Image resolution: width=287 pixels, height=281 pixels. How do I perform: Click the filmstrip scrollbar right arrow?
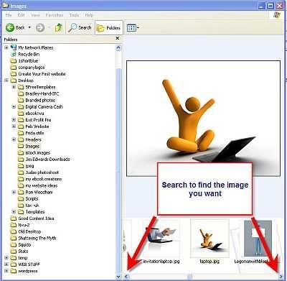[281, 277]
